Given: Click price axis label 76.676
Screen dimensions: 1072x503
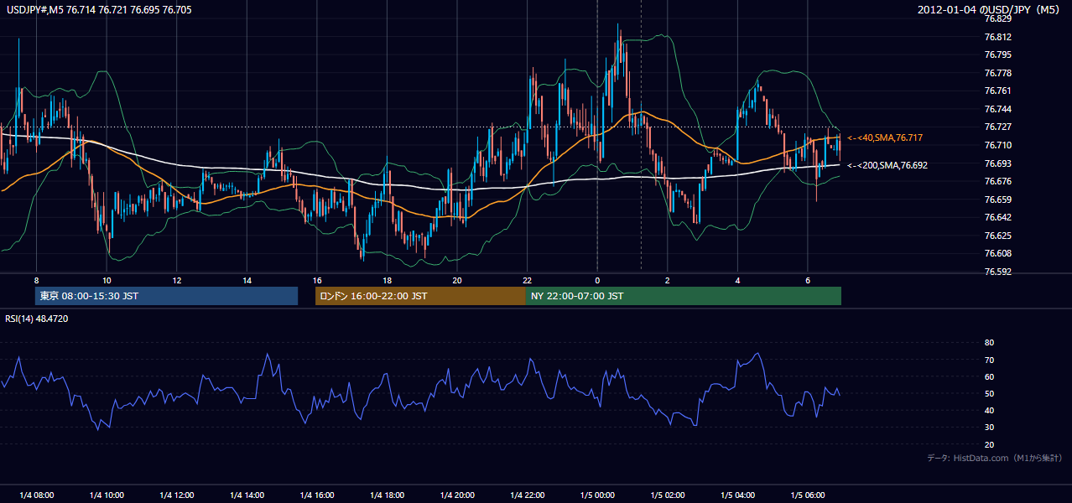Looking at the screenshot, I should 999,181.
